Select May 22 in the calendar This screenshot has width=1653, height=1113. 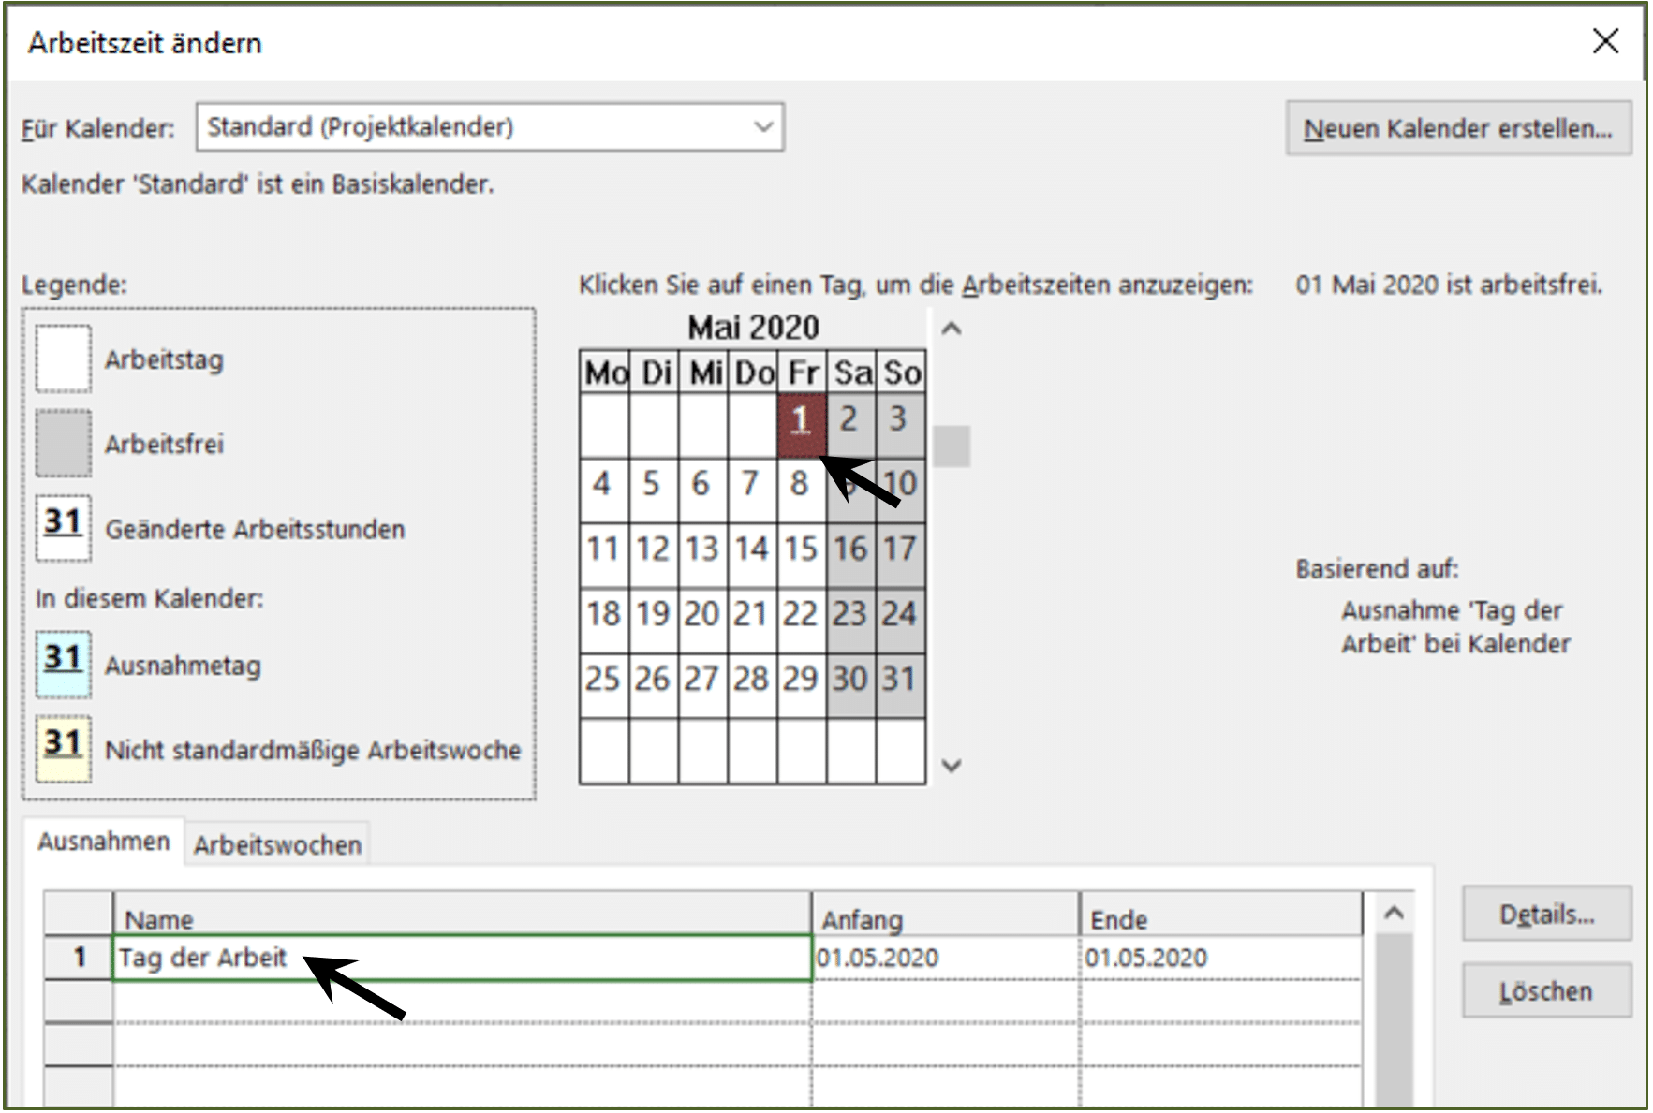(802, 621)
